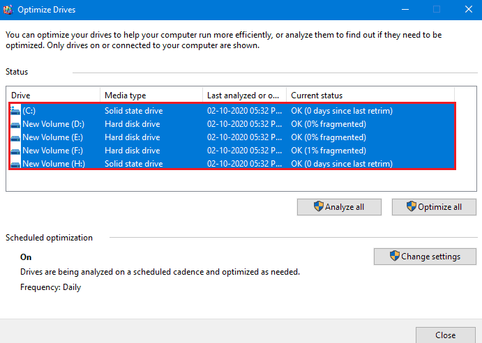
Task: Click the D: status OK (0% fragmented)
Action: 329,124
